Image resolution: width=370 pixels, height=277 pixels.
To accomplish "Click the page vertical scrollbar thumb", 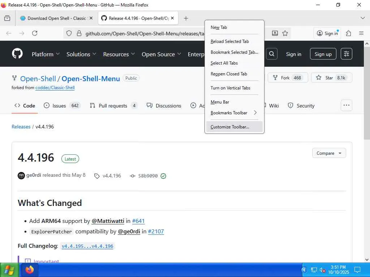I will pos(367,93).
